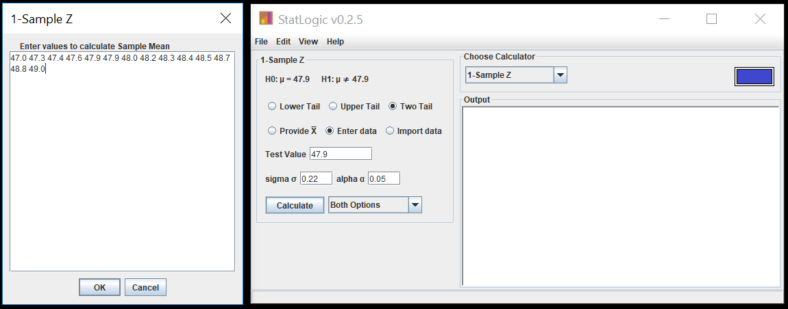Maximize the StatLogic window
Viewport: 788px width, 309px height.
[x=711, y=19]
